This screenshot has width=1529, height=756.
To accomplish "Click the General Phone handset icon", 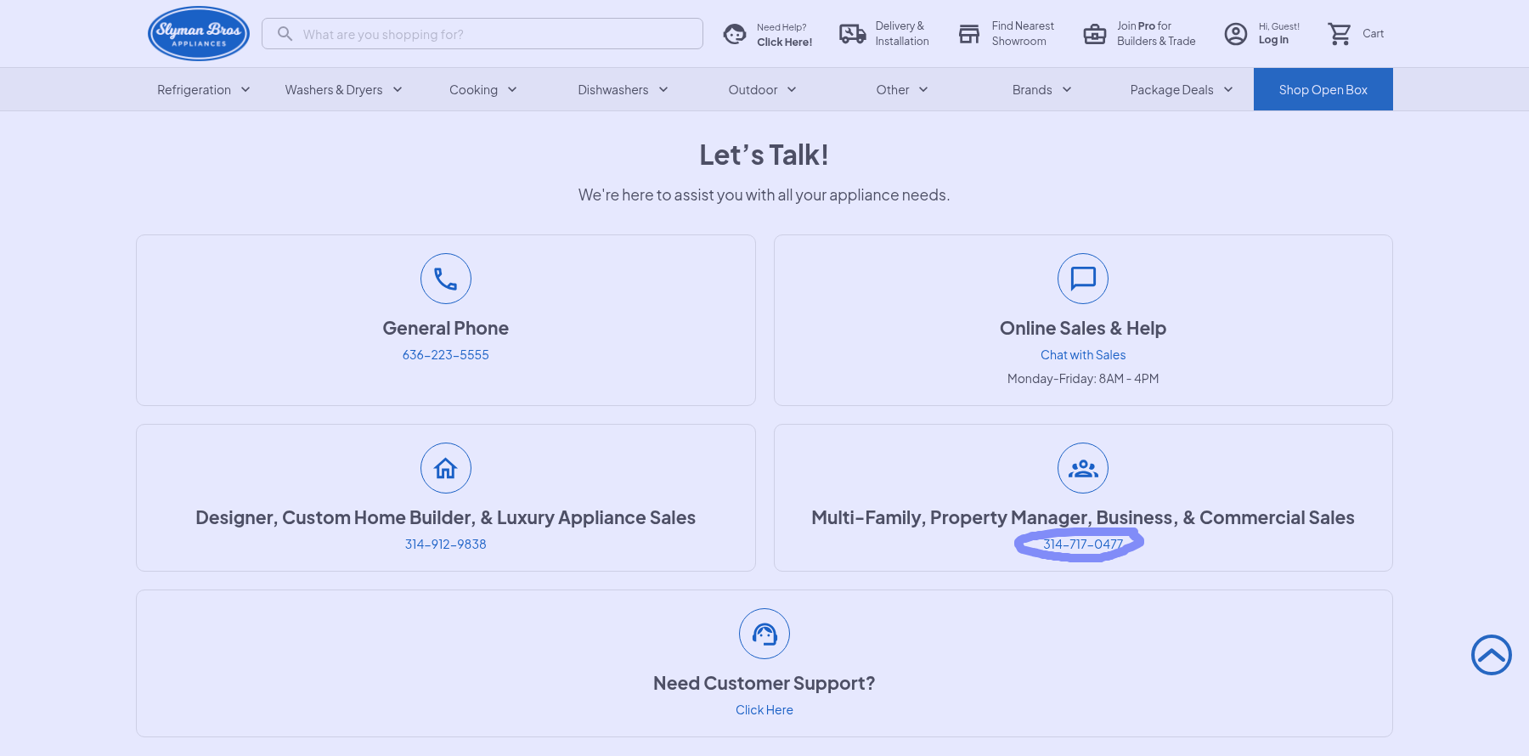I will pyautogui.click(x=446, y=279).
